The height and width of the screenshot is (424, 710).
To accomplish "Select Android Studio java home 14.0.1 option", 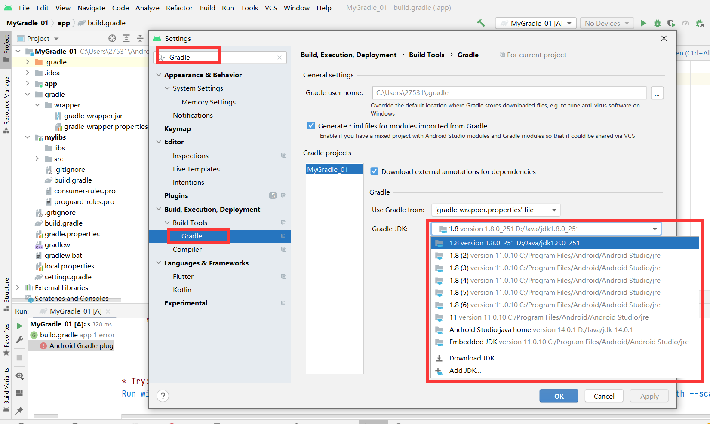I will coord(565,329).
